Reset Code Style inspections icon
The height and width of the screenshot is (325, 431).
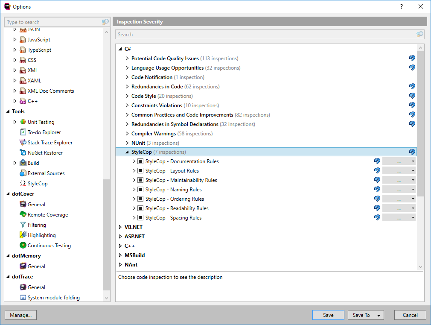[x=412, y=96]
